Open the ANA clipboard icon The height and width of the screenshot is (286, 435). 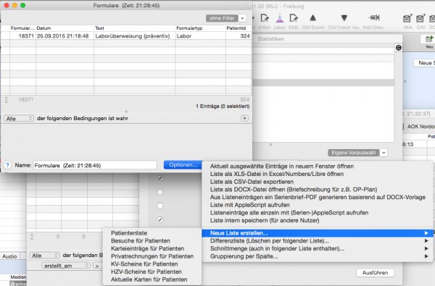pyautogui.click(x=407, y=18)
